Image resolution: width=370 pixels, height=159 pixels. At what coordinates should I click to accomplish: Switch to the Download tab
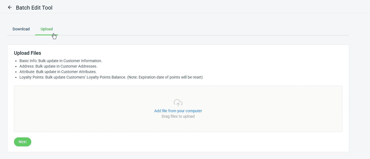pyautogui.click(x=21, y=29)
